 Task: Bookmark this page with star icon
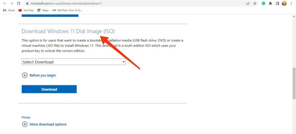pos(255,3)
